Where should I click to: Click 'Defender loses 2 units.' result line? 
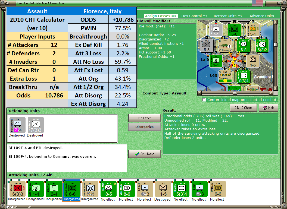tap(185, 138)
